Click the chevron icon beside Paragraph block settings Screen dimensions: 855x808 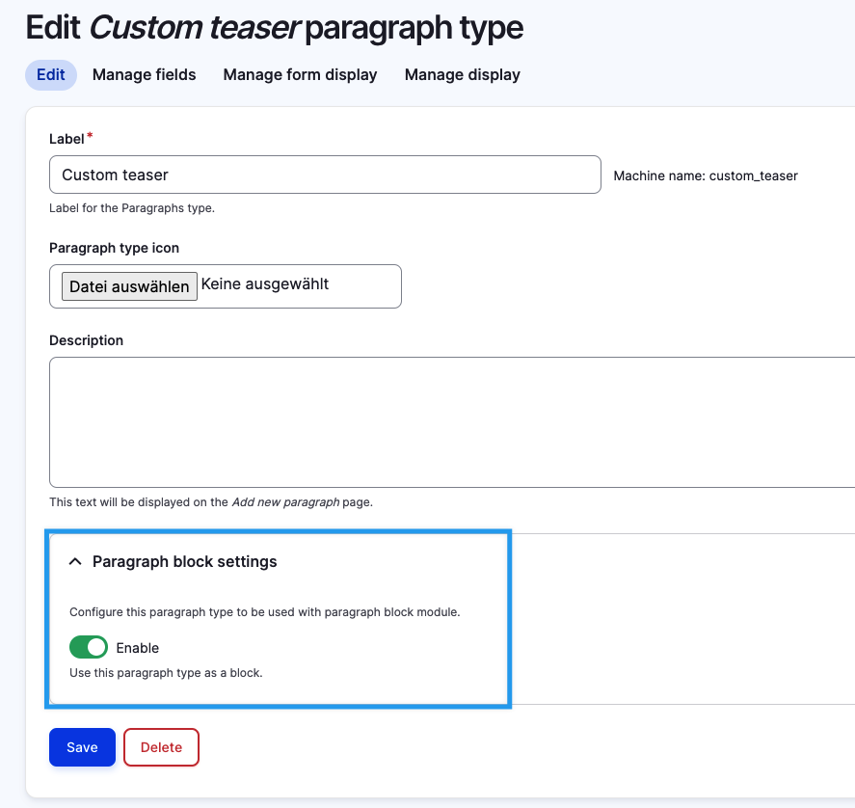(75, 561)
